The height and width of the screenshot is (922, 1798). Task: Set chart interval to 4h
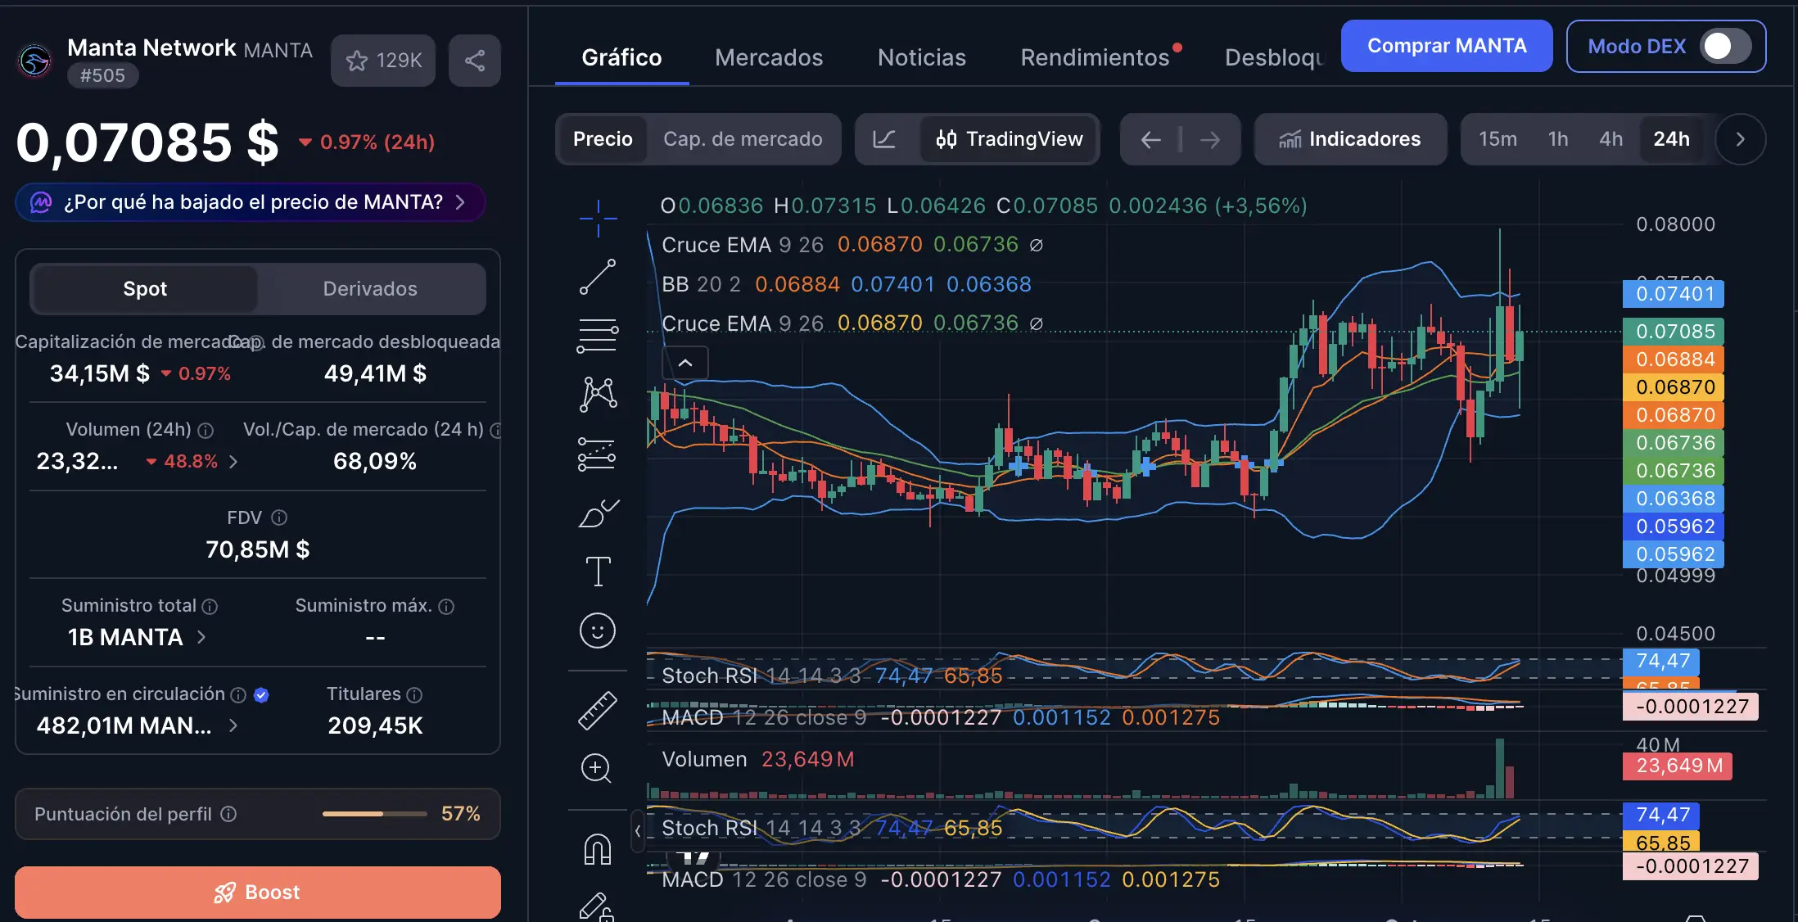click(x=1611, y=139)
